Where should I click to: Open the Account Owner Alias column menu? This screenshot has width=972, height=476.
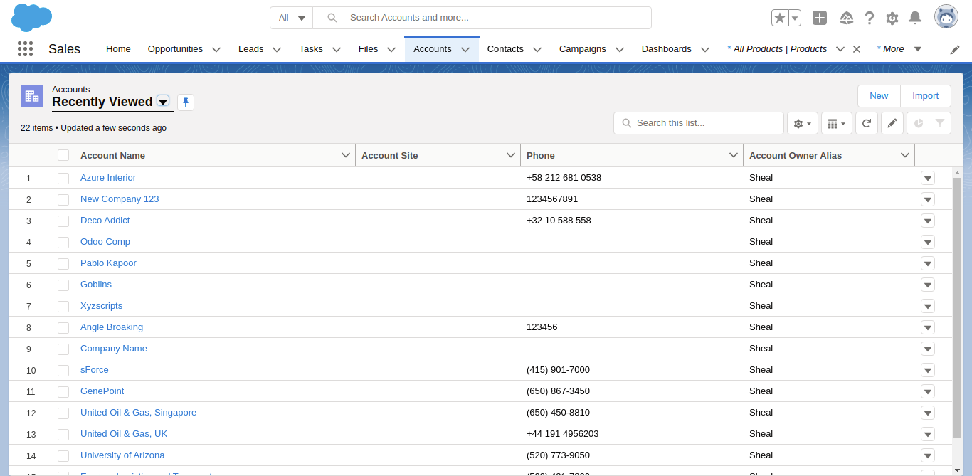point(905,155)
